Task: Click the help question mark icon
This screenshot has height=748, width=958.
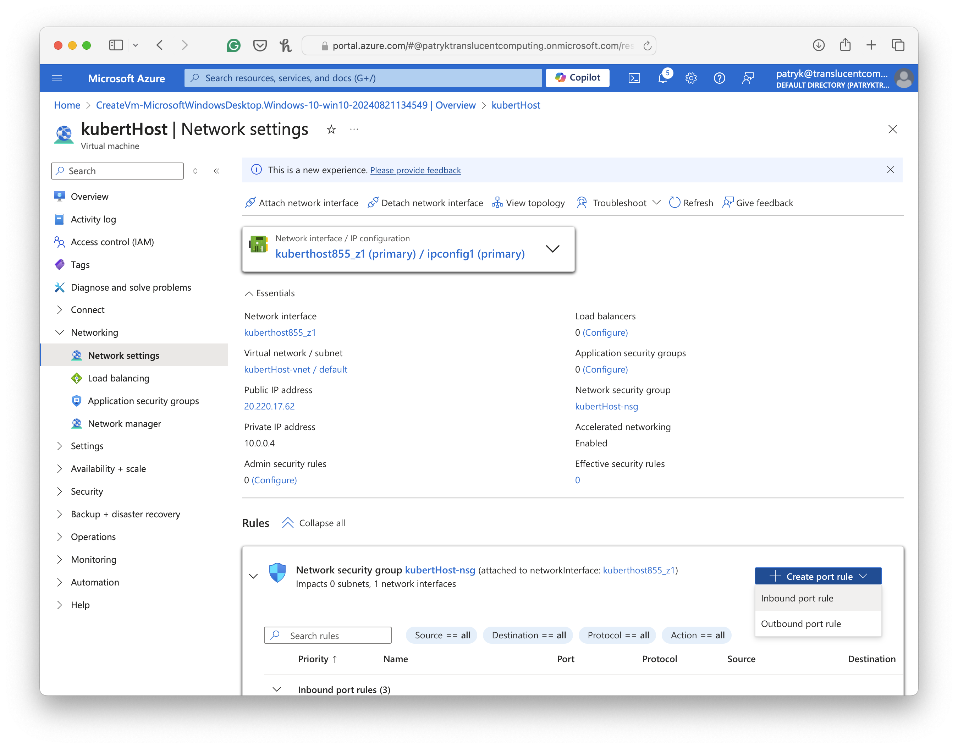Action: [719, 78]
